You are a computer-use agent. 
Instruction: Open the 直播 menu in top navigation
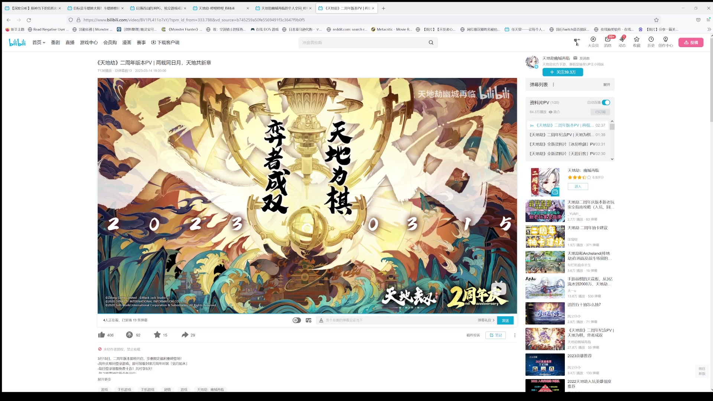point(70,42)
